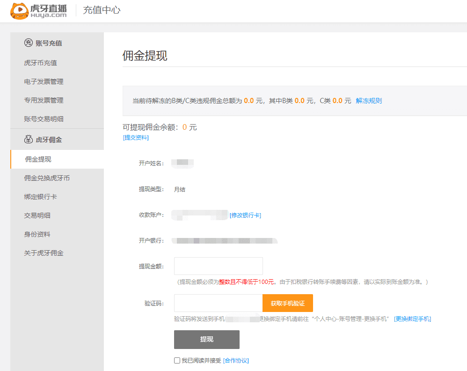Click the 账号充值 section icon
The width and height of the screenshot is (467, 371).
pyautogui.click(x=29, y=43)
